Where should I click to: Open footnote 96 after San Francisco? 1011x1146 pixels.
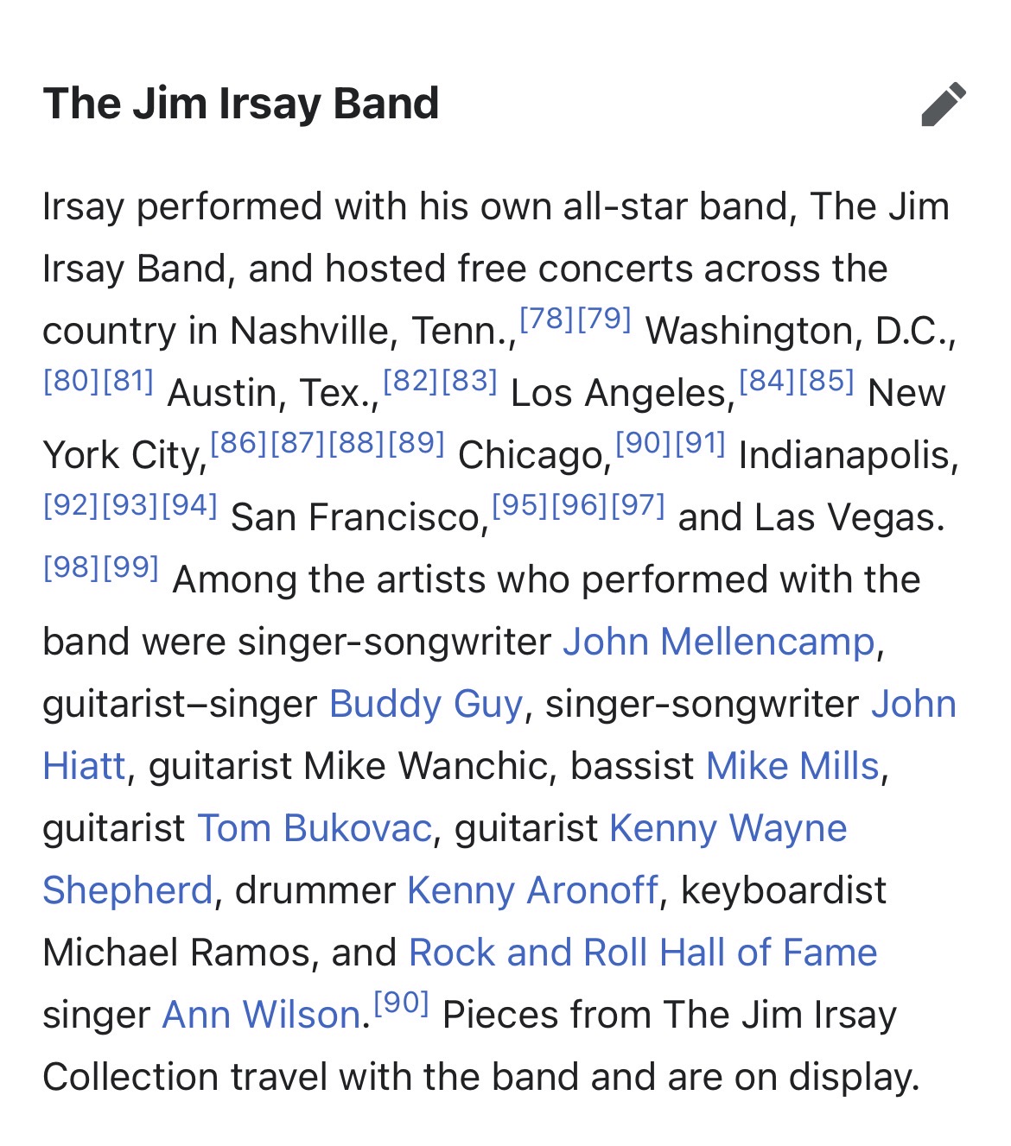579,505
